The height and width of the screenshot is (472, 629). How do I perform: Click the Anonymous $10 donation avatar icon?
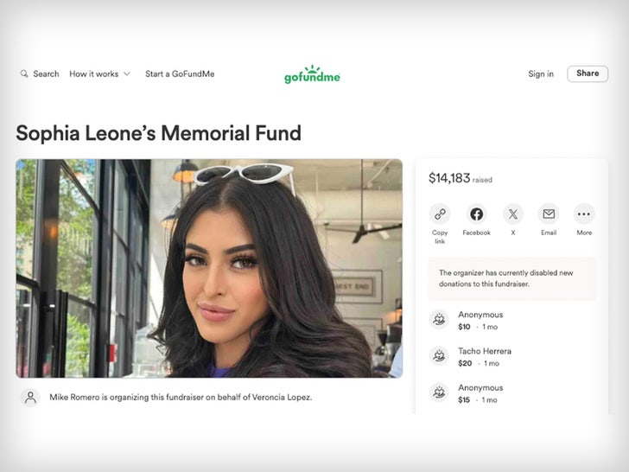[439, 320]
